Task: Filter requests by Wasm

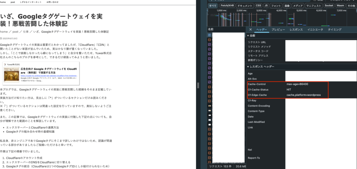Action: 340,6
